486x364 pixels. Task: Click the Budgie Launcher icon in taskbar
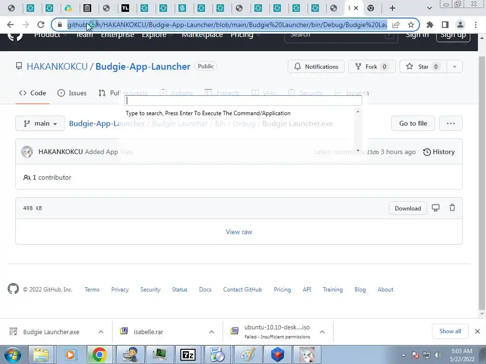(x=307, y=355)
